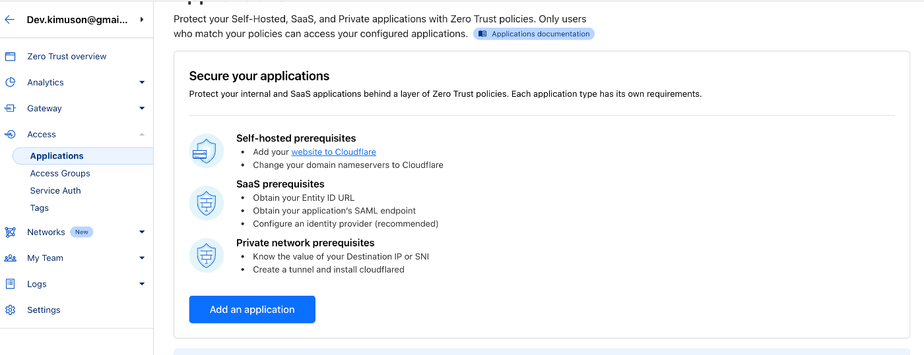Select Service Auth menu item
Image resolution: width=924 pixels, height=355 pixels.
55,190
